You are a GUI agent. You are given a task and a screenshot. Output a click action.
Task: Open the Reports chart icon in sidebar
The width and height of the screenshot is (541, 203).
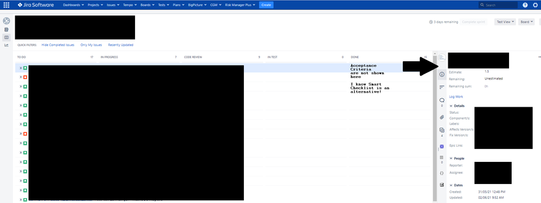point(7,45)
